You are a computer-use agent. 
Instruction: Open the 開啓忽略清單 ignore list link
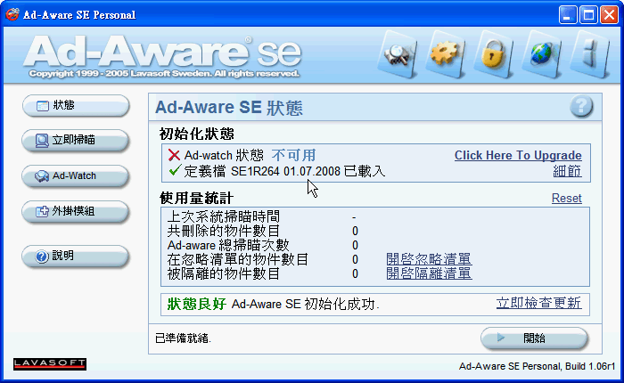point(429,259)
